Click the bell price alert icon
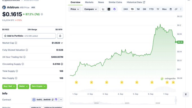 point(60,36)
